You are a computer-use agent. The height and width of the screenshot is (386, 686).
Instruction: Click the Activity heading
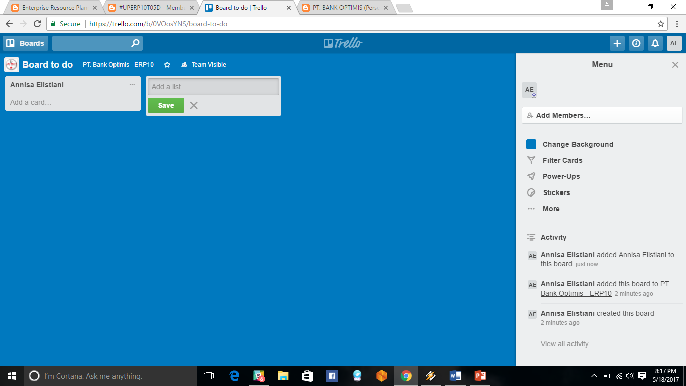point(553,237)
